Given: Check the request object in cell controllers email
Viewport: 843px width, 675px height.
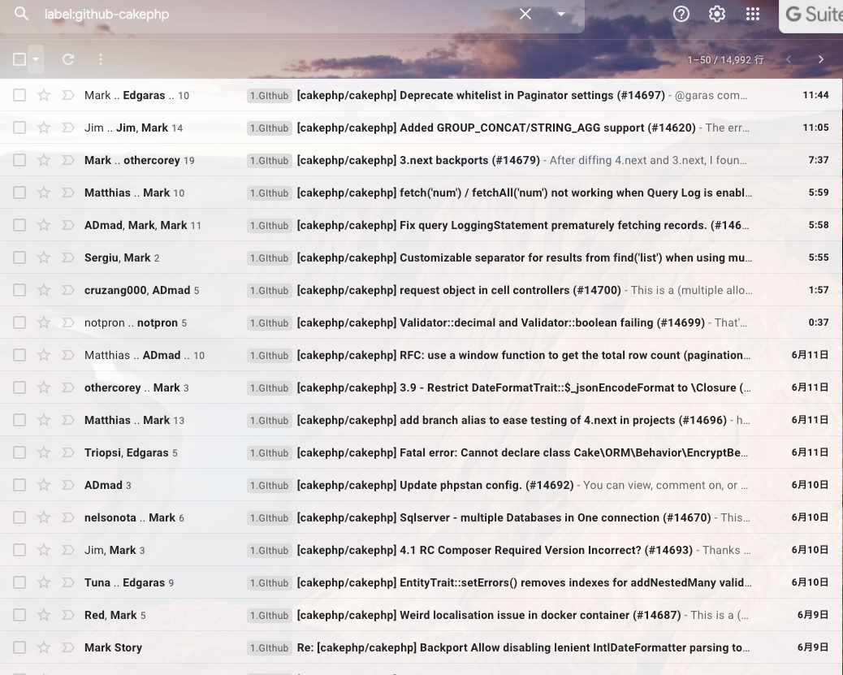Looking at the screenshot, I should click(19, 290).
